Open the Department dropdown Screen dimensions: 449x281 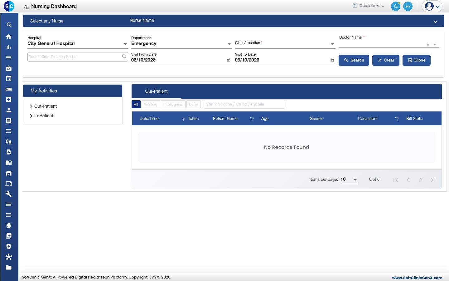181,44
